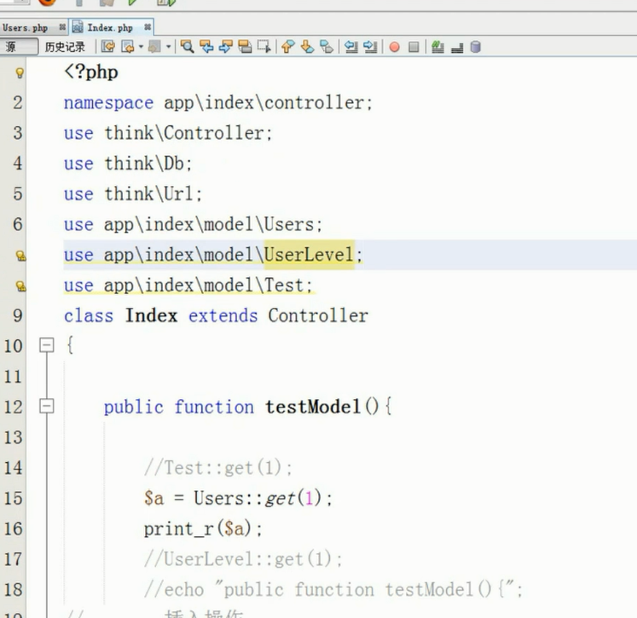Click line number 15 in gutter
Screen dimensions: 637x618
point(13,498)
